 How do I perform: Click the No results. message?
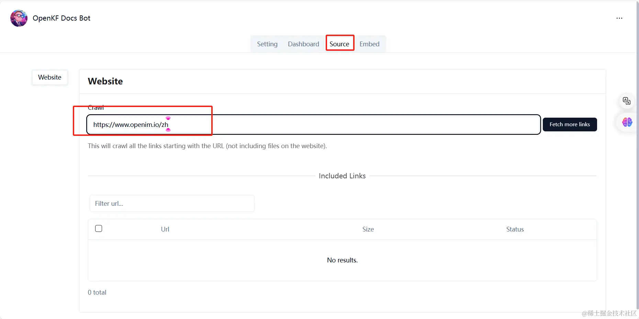pyautogui.click(x=342, y=260)
